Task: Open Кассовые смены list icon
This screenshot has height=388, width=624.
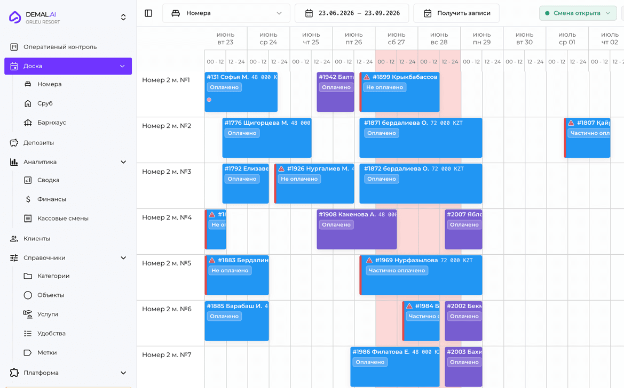Action: (28, 219)
